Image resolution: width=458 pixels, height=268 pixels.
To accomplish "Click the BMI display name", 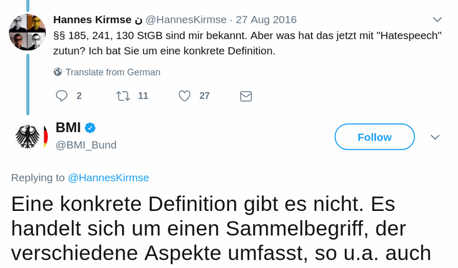I will (68, 127).
